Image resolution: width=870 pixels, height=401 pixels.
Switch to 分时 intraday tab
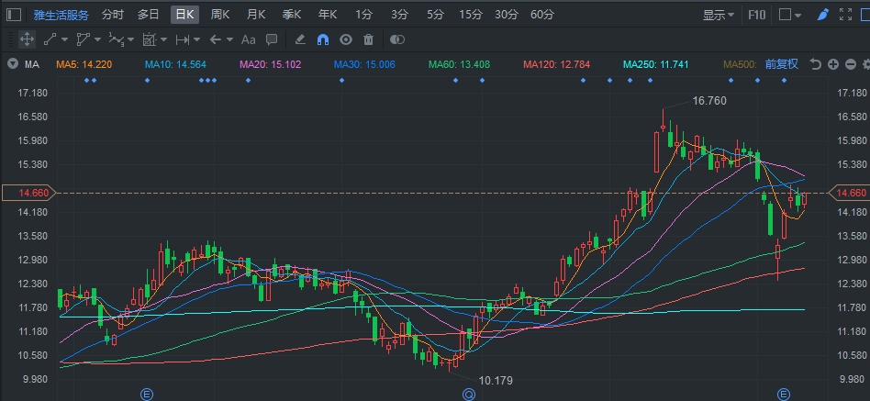pos(113,15)
